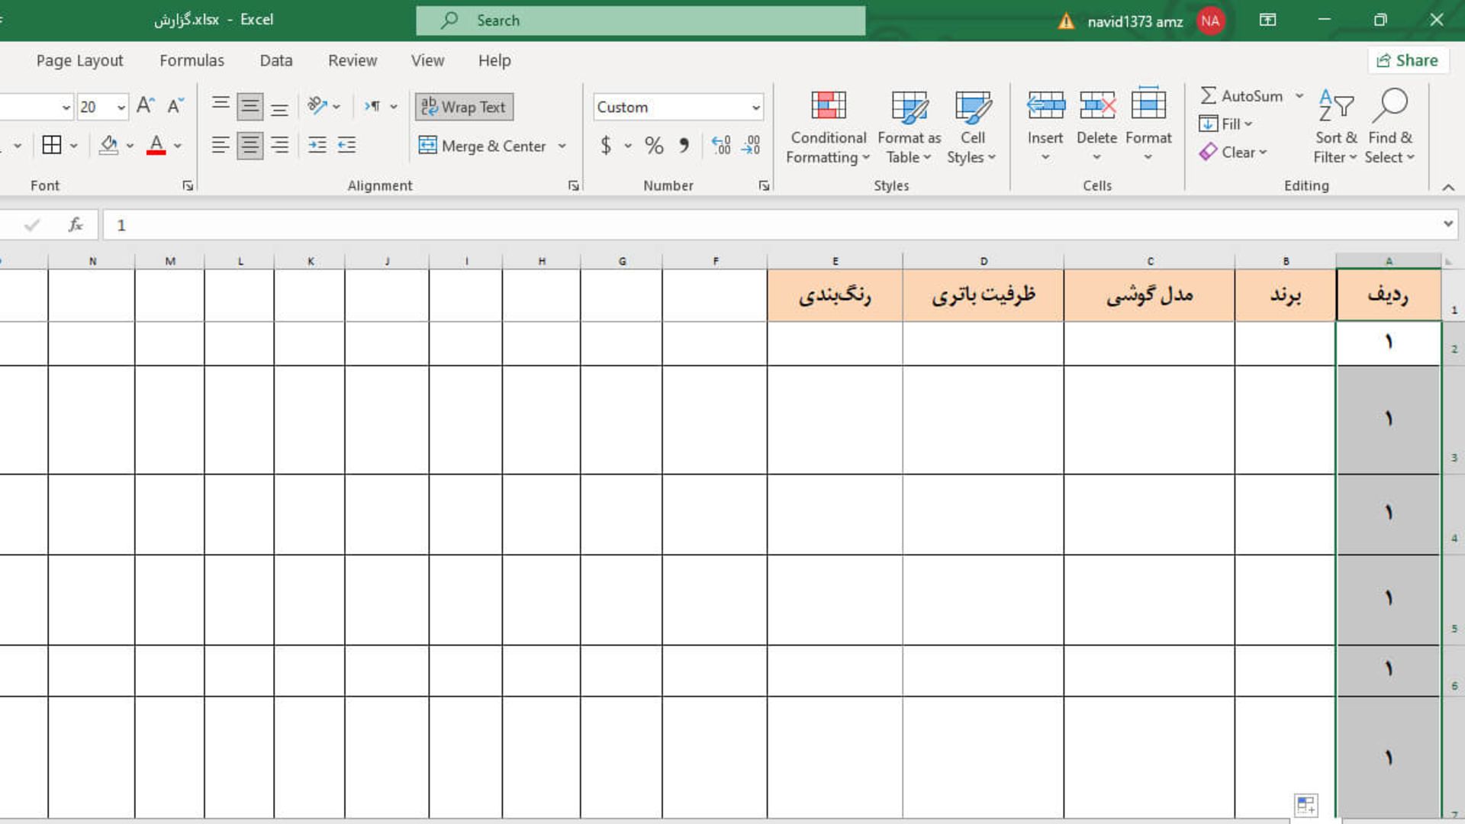The image size is (1465, 824).
Task: Expand the AutoSum dropdown arrow
Action: 1299,95
